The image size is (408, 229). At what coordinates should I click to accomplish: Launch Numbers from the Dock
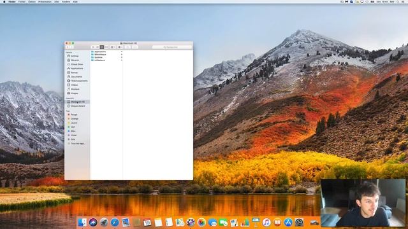[245, 222]
